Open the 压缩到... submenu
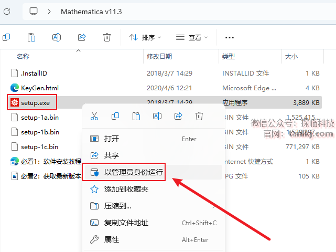The height and width of the screenshot is (252, 336). pos(154,206)
